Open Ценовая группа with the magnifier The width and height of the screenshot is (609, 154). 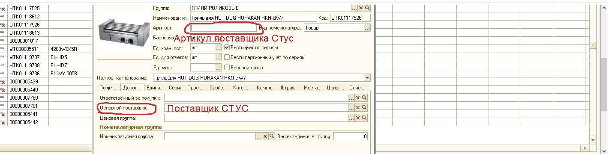point(364,118)
